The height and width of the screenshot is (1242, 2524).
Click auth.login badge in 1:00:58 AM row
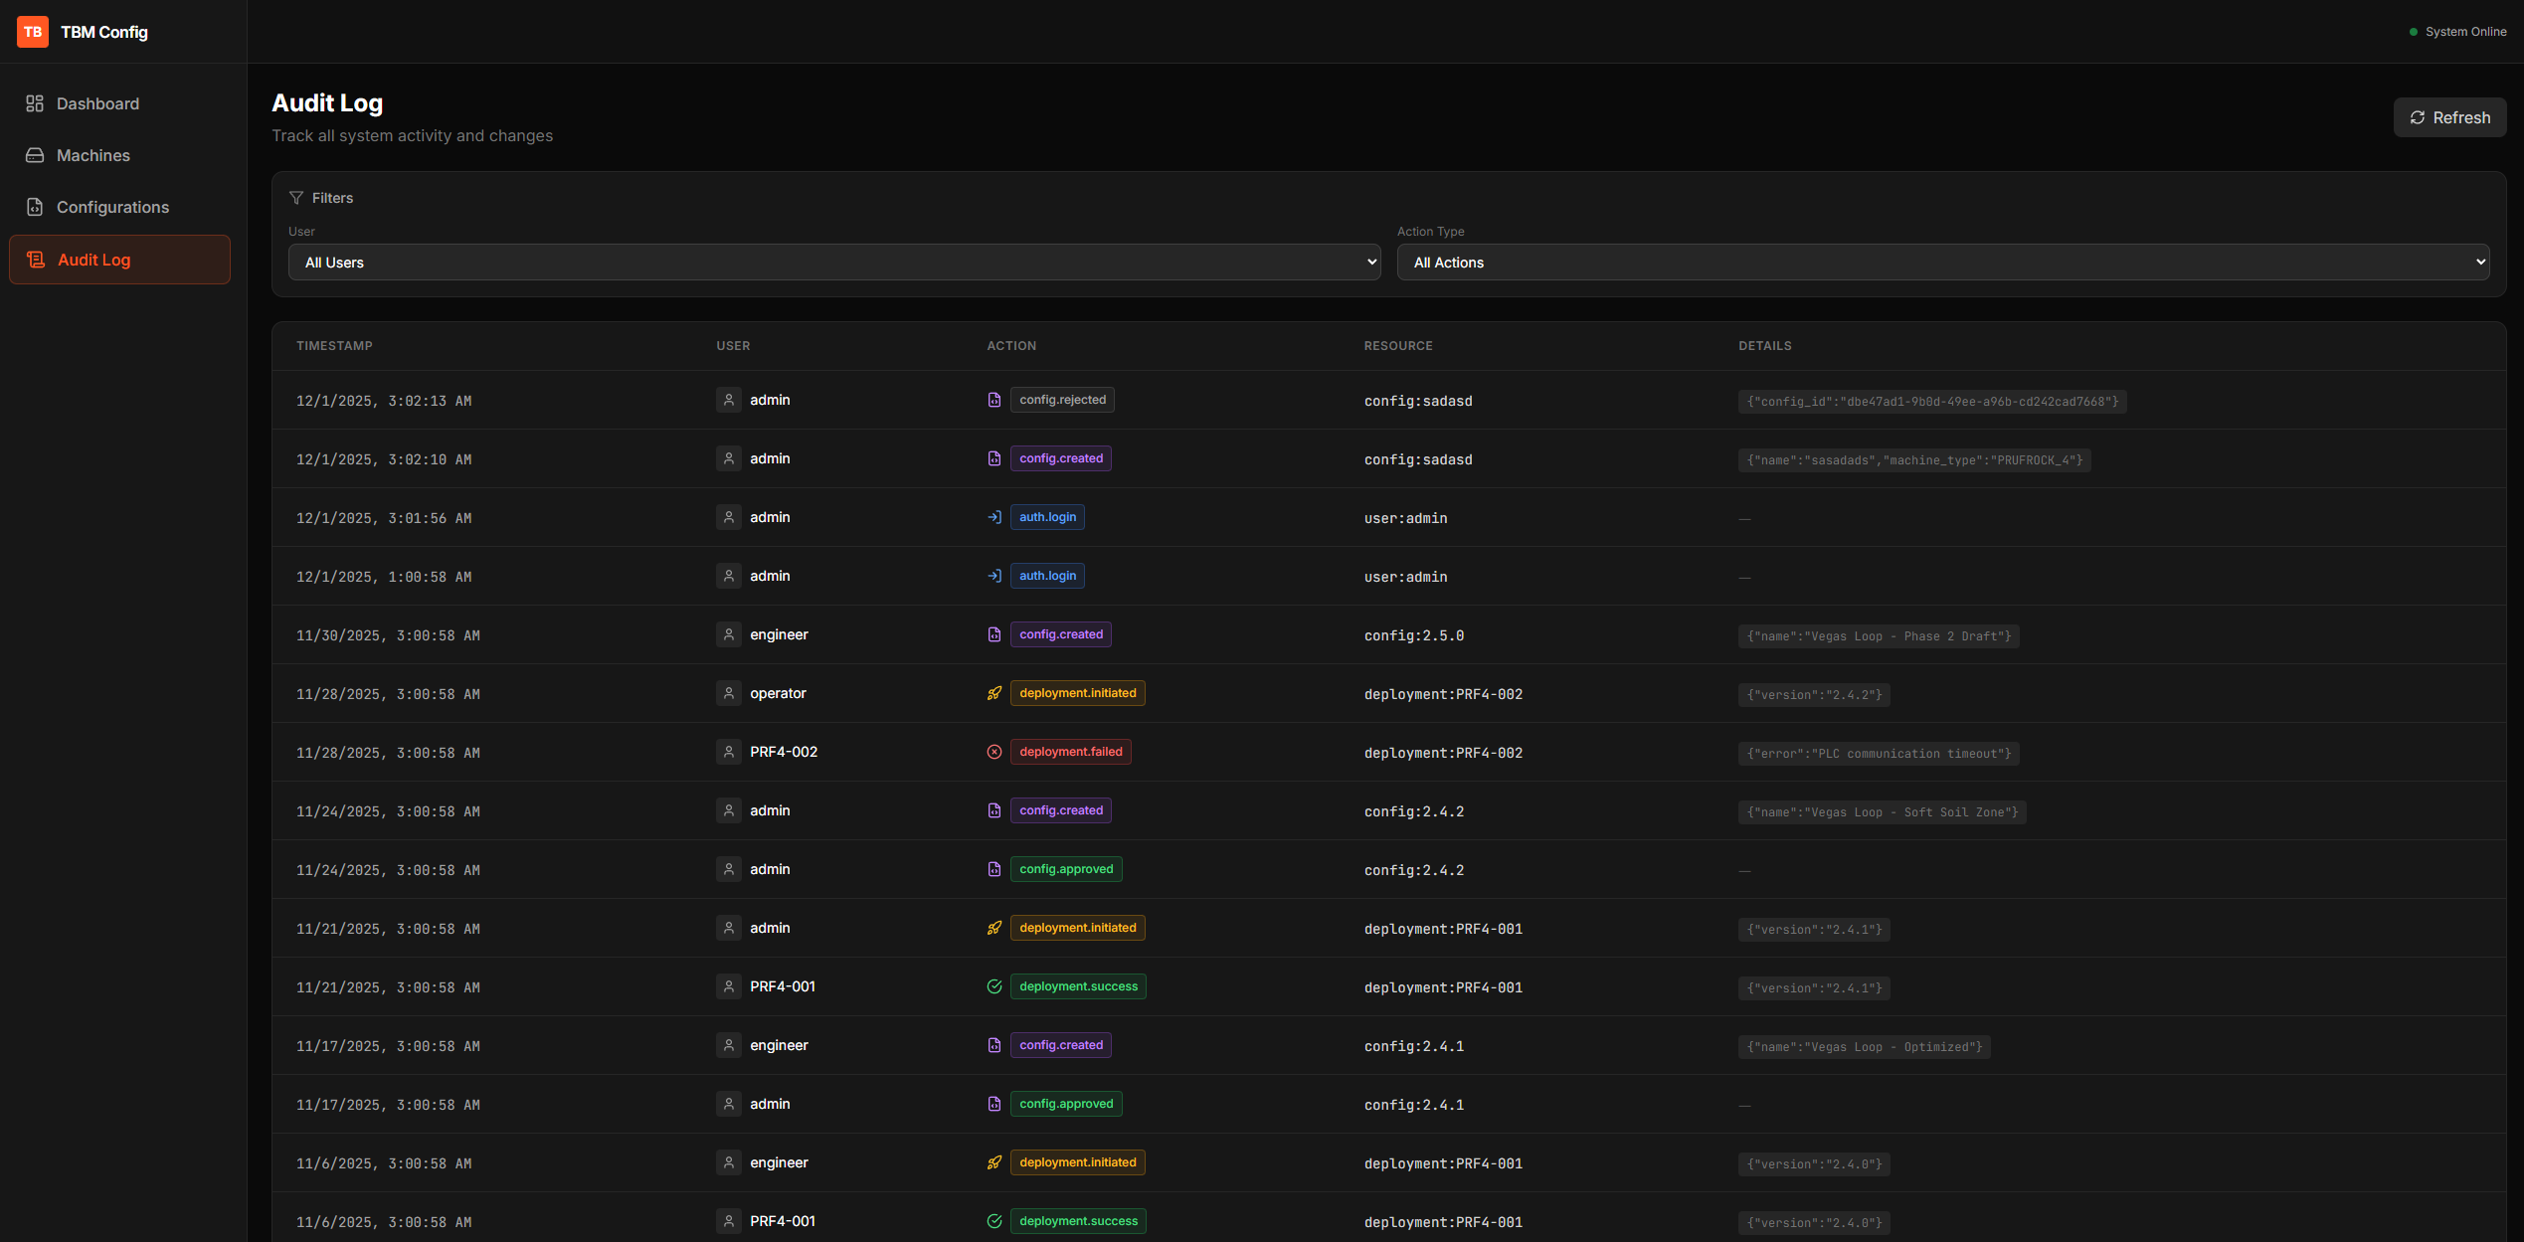pos(1047,576)
